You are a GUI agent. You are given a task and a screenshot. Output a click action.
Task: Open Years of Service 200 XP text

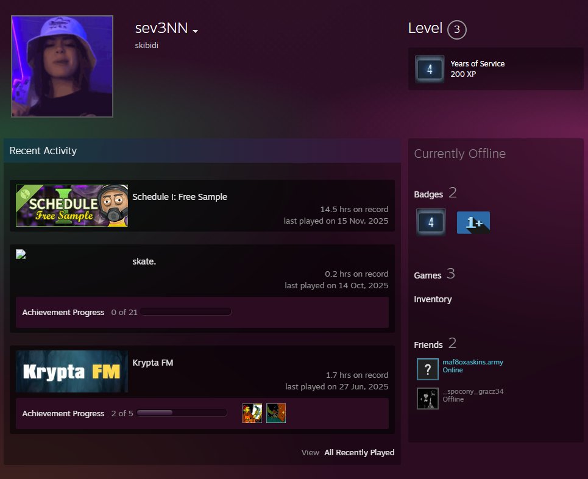[x=477, y=69]
